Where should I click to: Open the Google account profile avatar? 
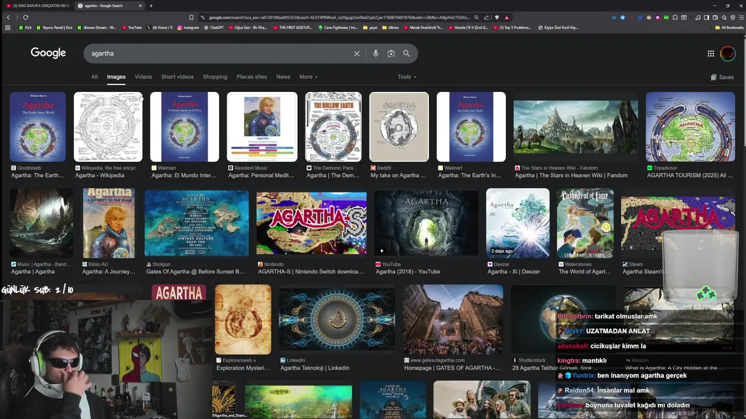pos(728,54)
